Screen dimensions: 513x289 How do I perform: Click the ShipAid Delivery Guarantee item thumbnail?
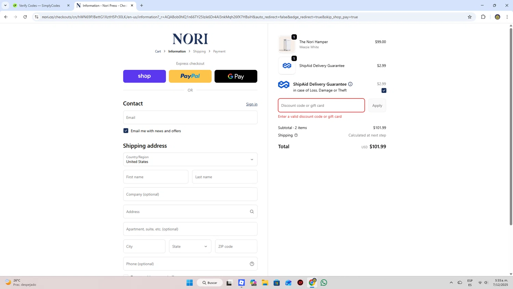[x=287, y=66]
